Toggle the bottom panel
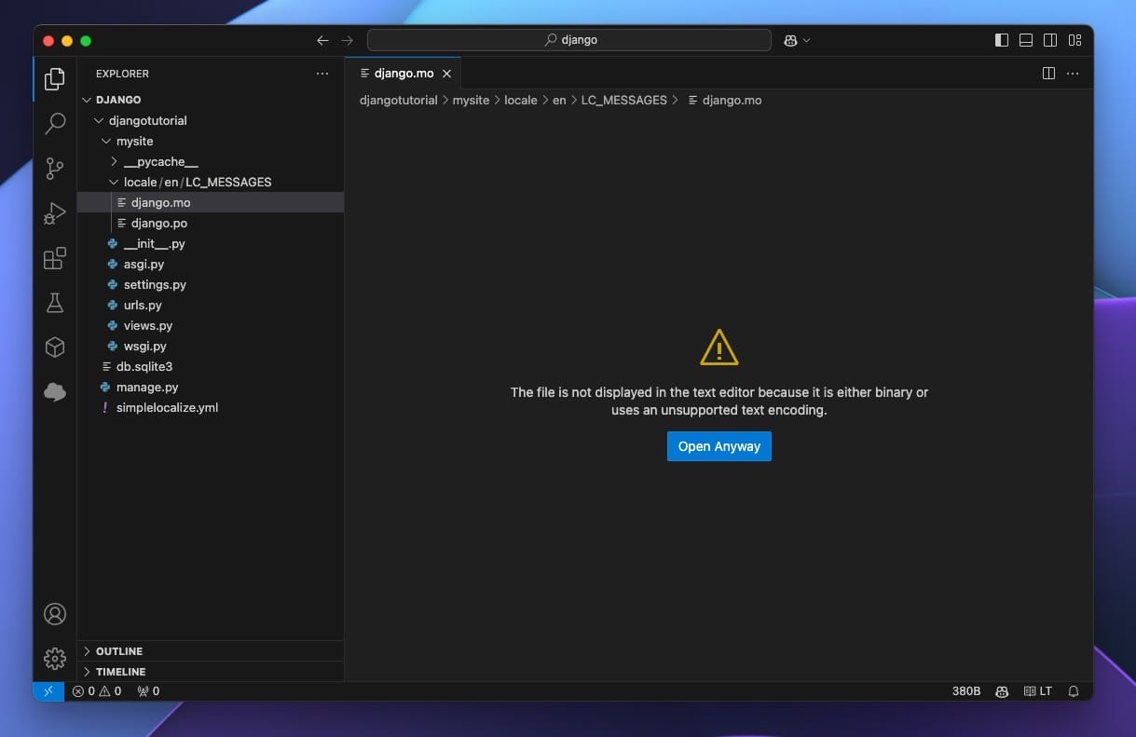This screenshot has width=1136, height=737. [1026, 40]
